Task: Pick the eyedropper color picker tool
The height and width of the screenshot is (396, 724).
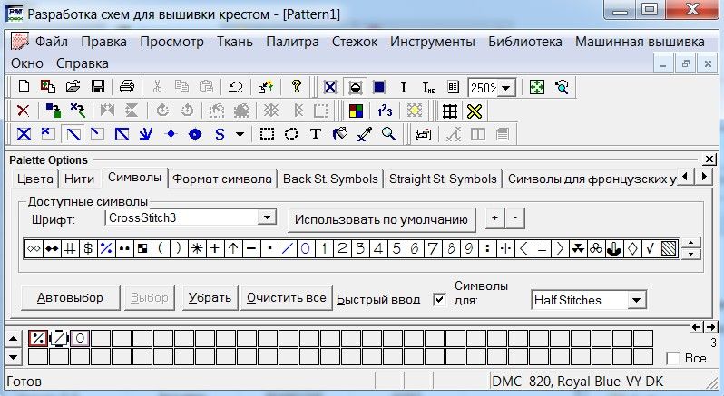Action: (365, 134)
